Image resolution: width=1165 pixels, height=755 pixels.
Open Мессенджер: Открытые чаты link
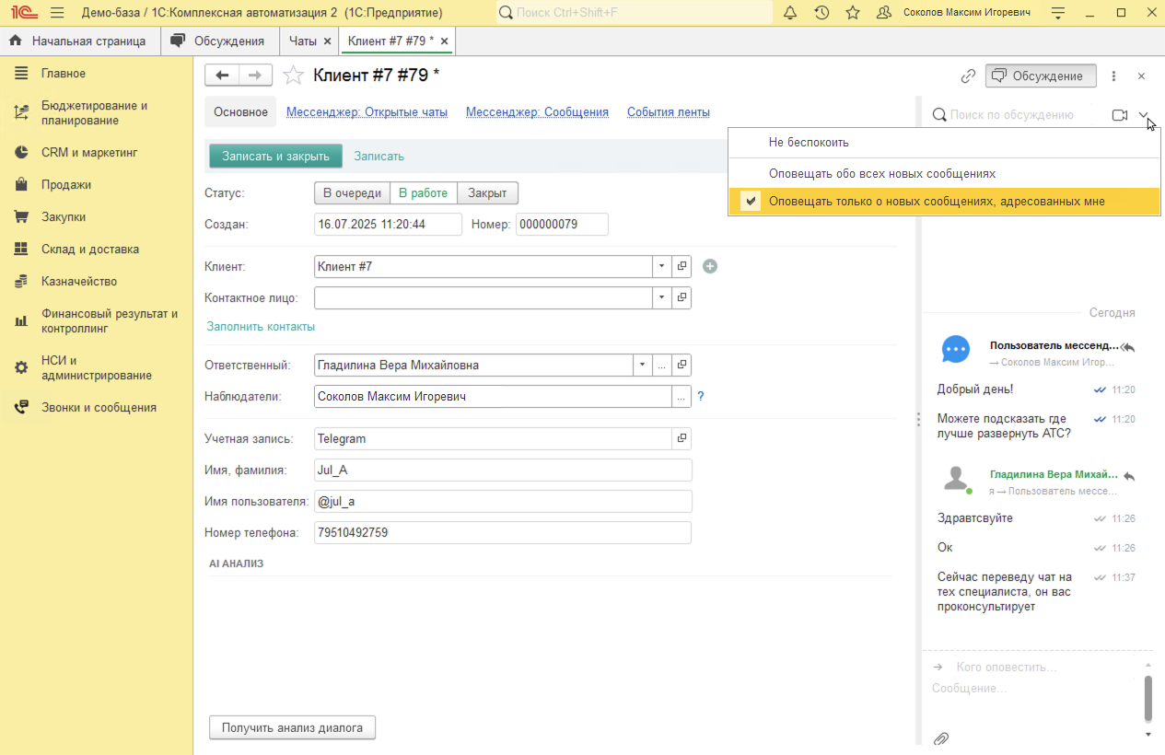pyautogui.click(x=367, y=112)
